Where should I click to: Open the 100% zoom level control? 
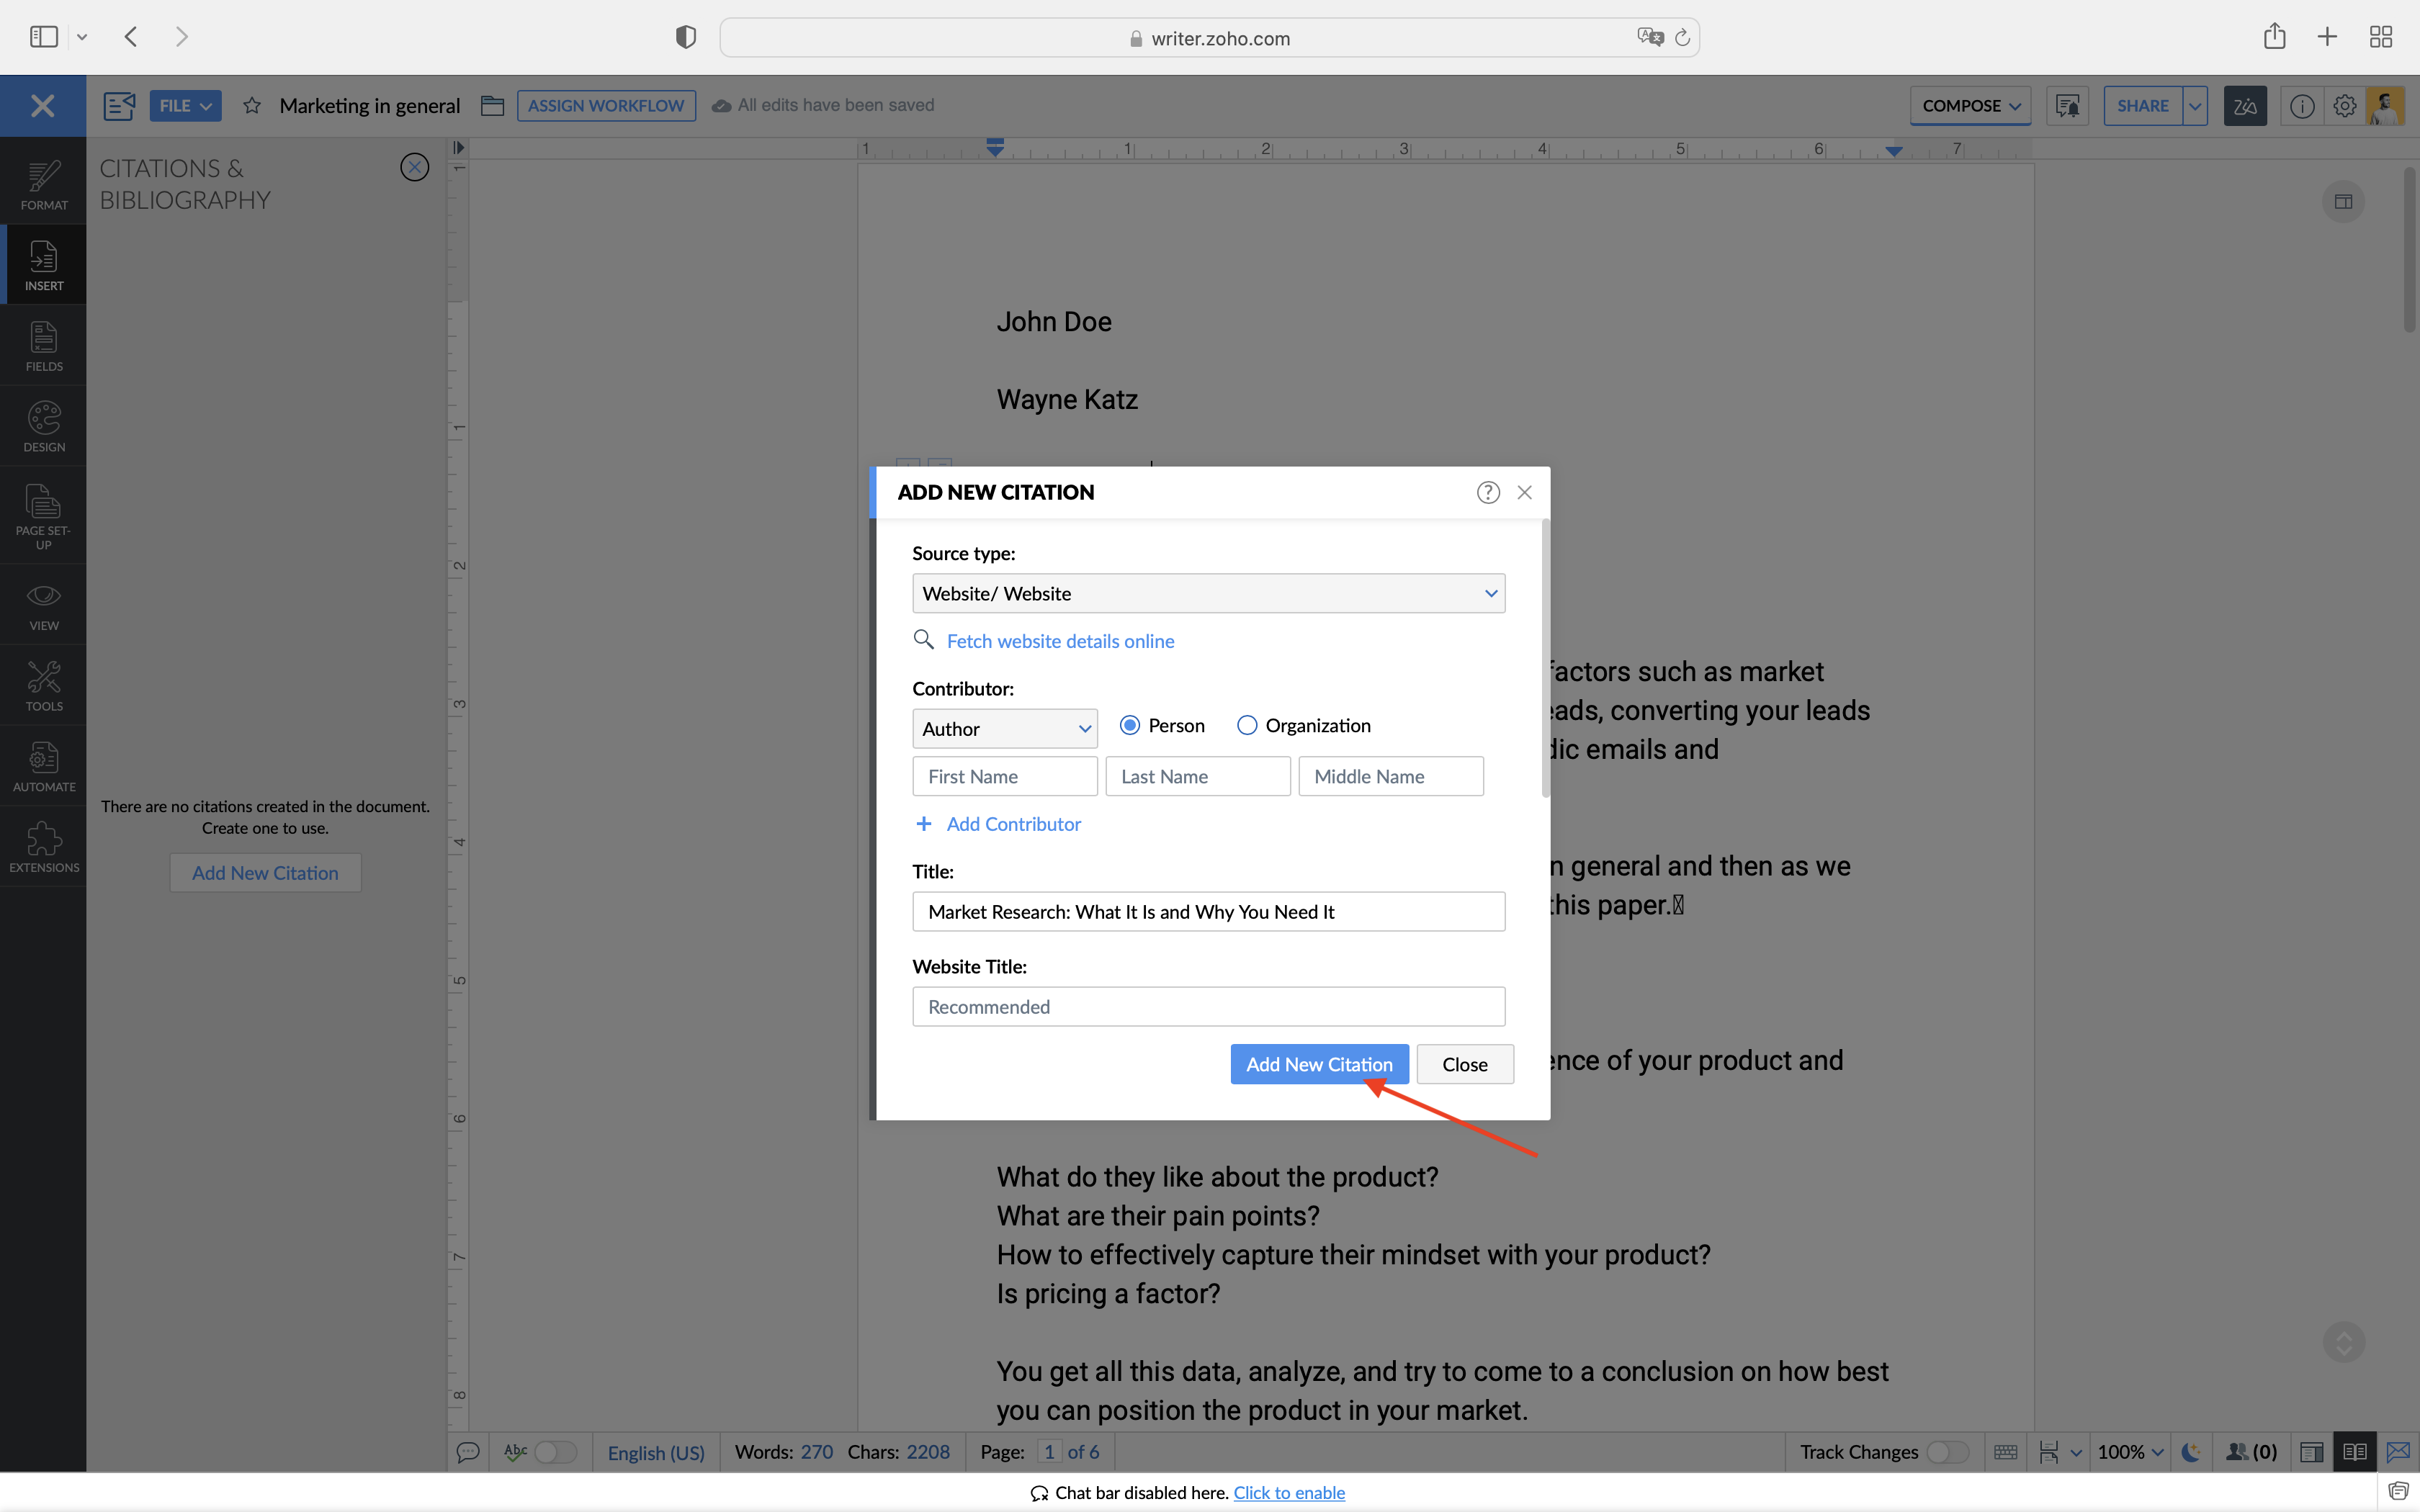point(2129,1452)
